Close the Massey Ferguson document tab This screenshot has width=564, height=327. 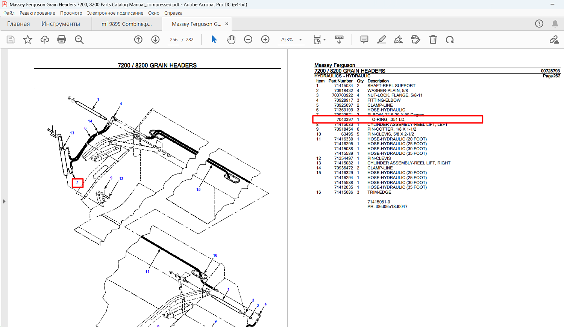coord(227,24)
